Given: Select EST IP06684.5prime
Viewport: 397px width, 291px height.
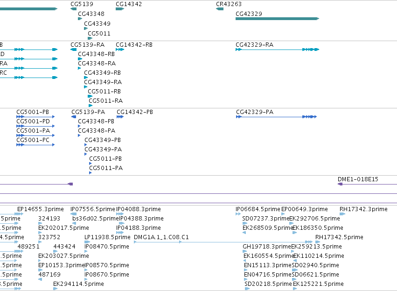Looking at the screenshot, I should [258, 209].
